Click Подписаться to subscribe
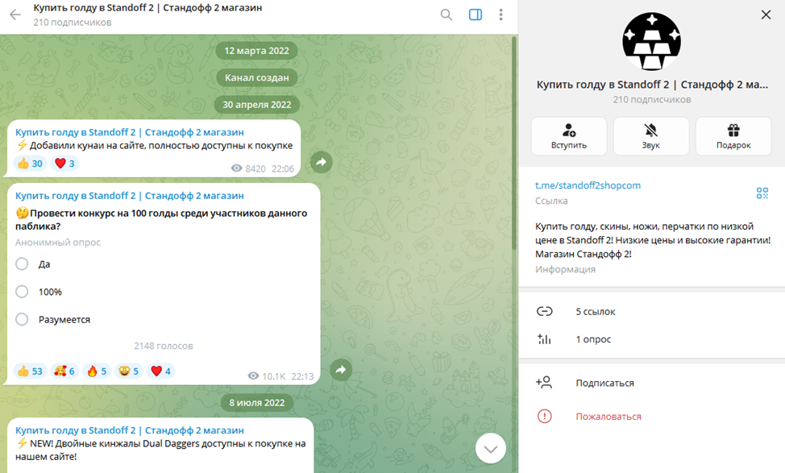Screen dimensions: 785x473 [651, 383]
